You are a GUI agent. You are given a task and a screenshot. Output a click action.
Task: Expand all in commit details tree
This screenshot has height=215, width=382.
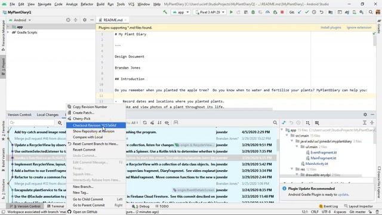coord(365,122)
